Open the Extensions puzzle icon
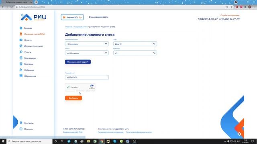Screen dimensions: 257x144 point(245,7)
